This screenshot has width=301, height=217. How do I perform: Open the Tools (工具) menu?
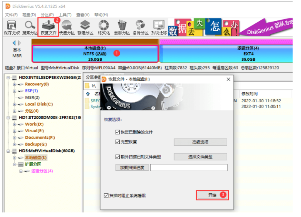coord(65,15)
